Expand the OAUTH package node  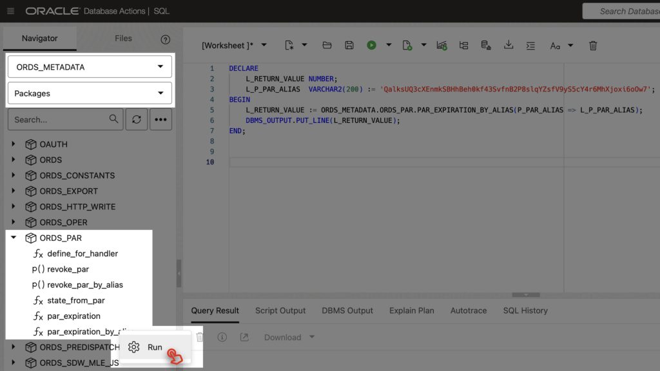(14, 144)
